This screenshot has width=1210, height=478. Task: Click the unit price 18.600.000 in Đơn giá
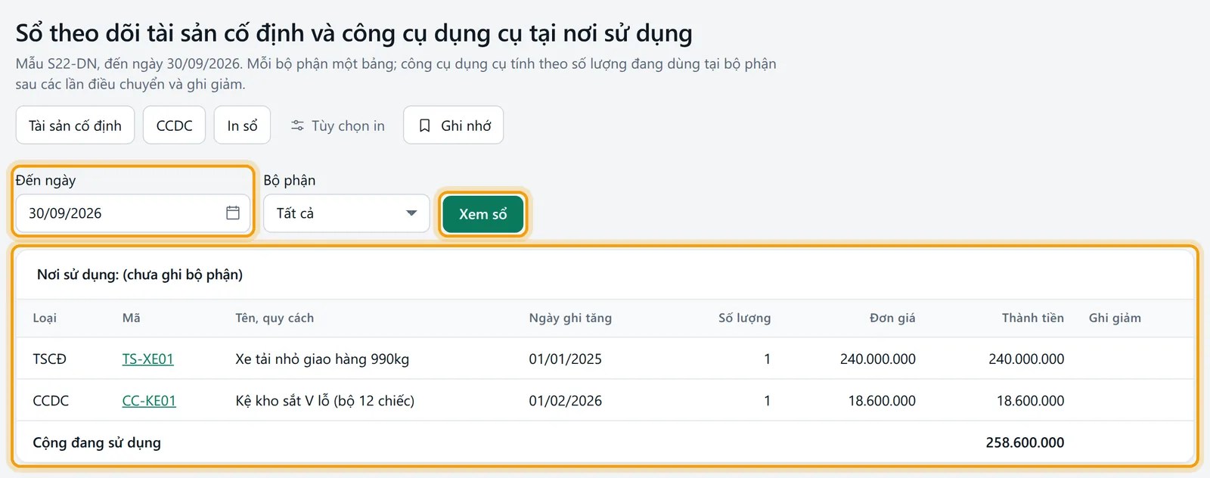882,401
